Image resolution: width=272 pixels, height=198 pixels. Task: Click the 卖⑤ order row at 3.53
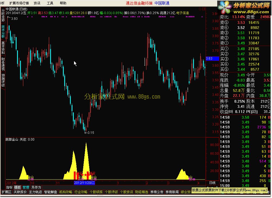(x=245, y=22)
